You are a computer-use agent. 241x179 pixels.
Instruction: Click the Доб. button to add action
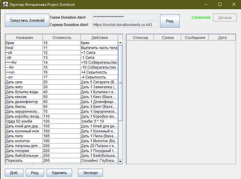point(14,173)
